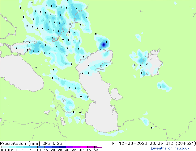
Task: Click the 2 to 5 mm legend swatch
Action: (x=27, y=147)
